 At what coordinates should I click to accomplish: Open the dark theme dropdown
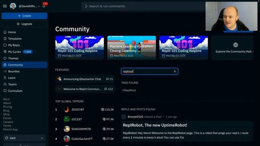24,138
